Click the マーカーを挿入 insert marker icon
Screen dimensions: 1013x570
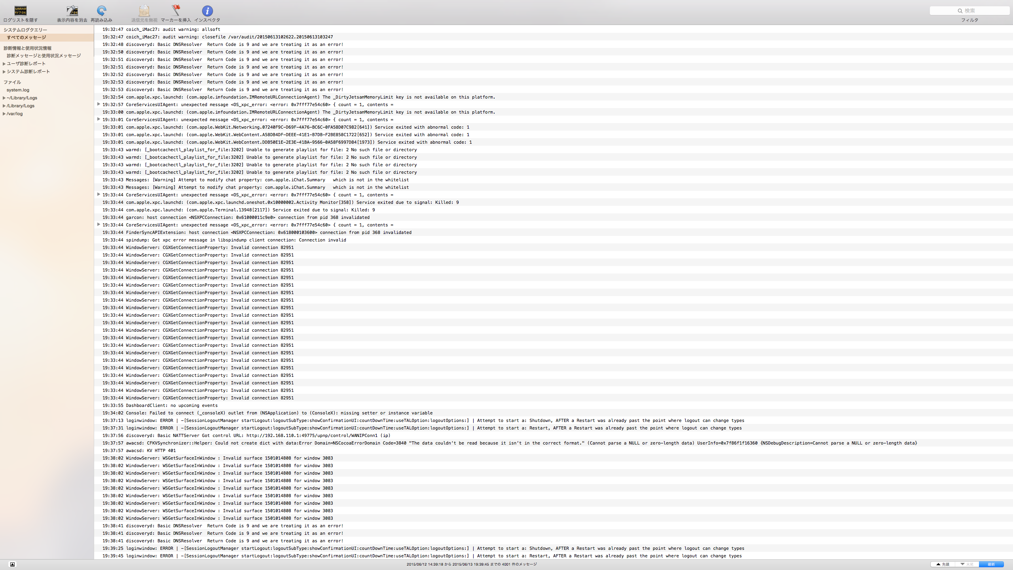pyautogui.click(x=176, y=11)
